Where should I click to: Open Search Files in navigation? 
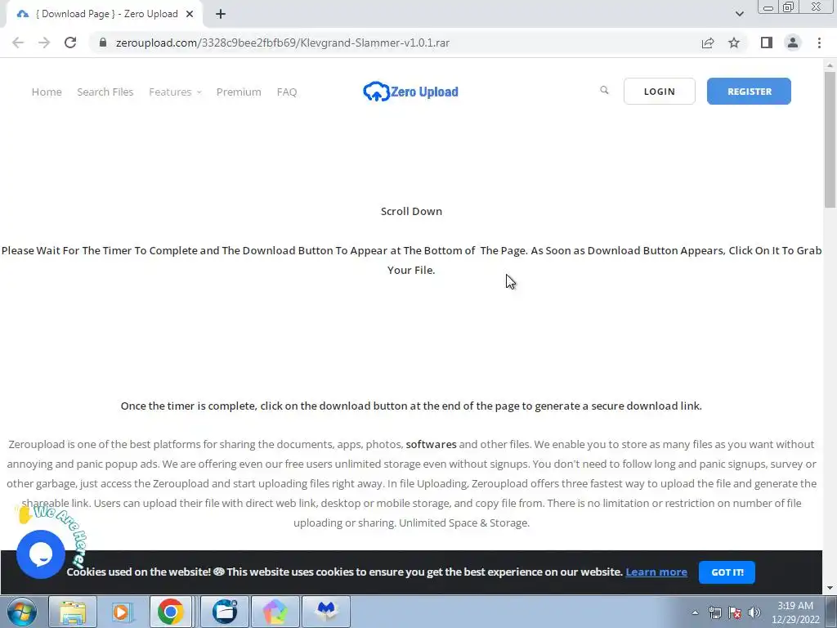(105, 92)
